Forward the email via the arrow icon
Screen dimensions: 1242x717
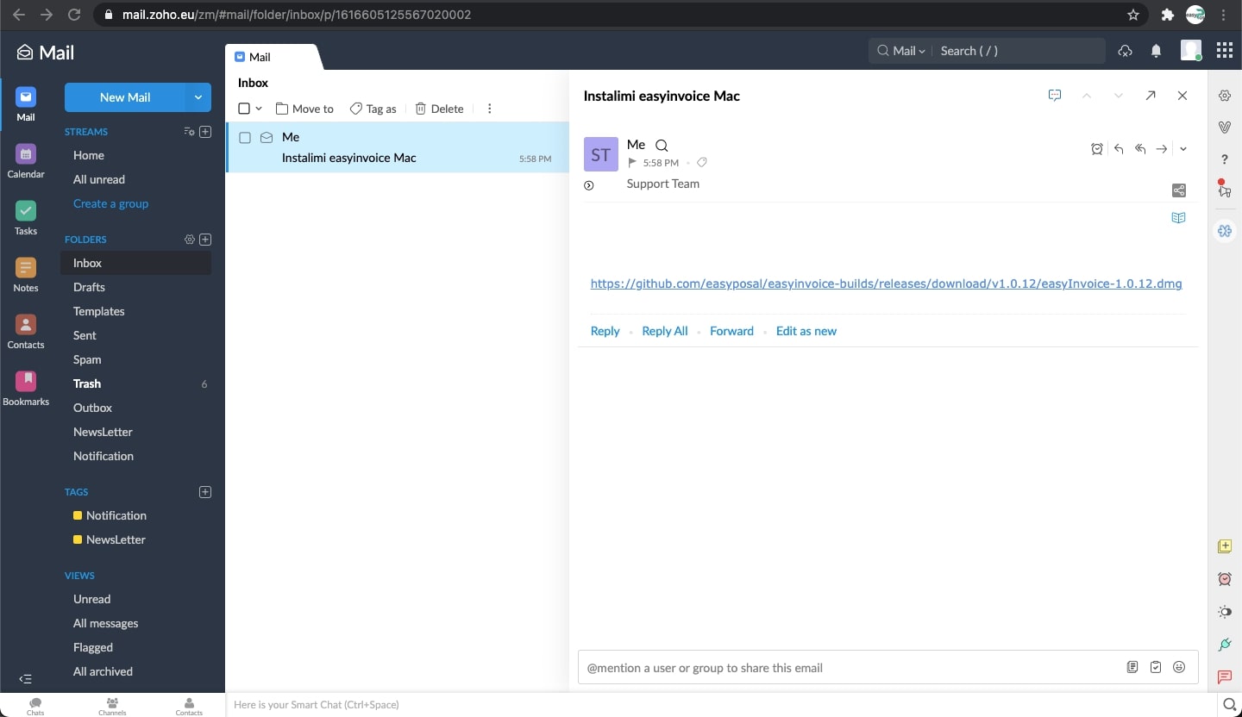(x=1162, y=148)
